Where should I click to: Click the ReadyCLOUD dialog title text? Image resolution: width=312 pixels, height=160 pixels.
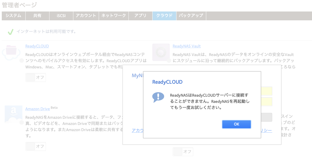coord(167,82)
